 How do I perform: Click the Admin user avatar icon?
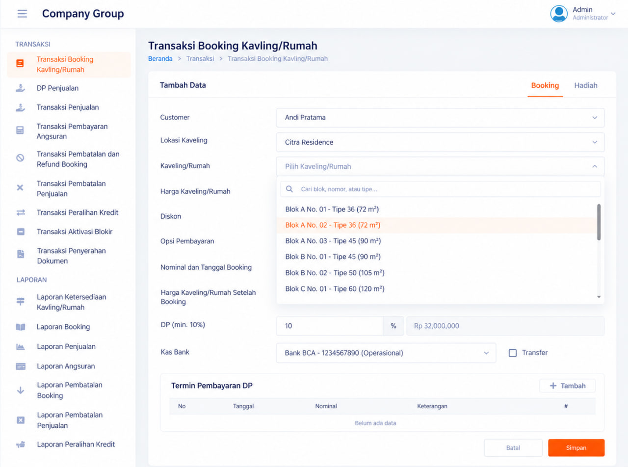[x=559, y=14]
